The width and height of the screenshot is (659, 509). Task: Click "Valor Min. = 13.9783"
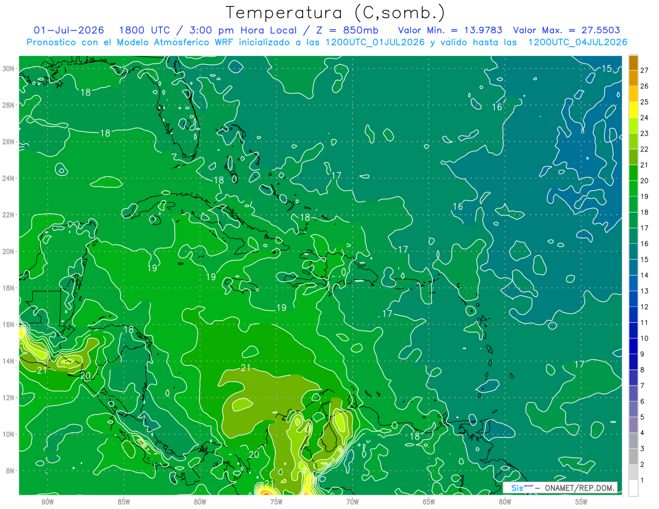(449, 30)
